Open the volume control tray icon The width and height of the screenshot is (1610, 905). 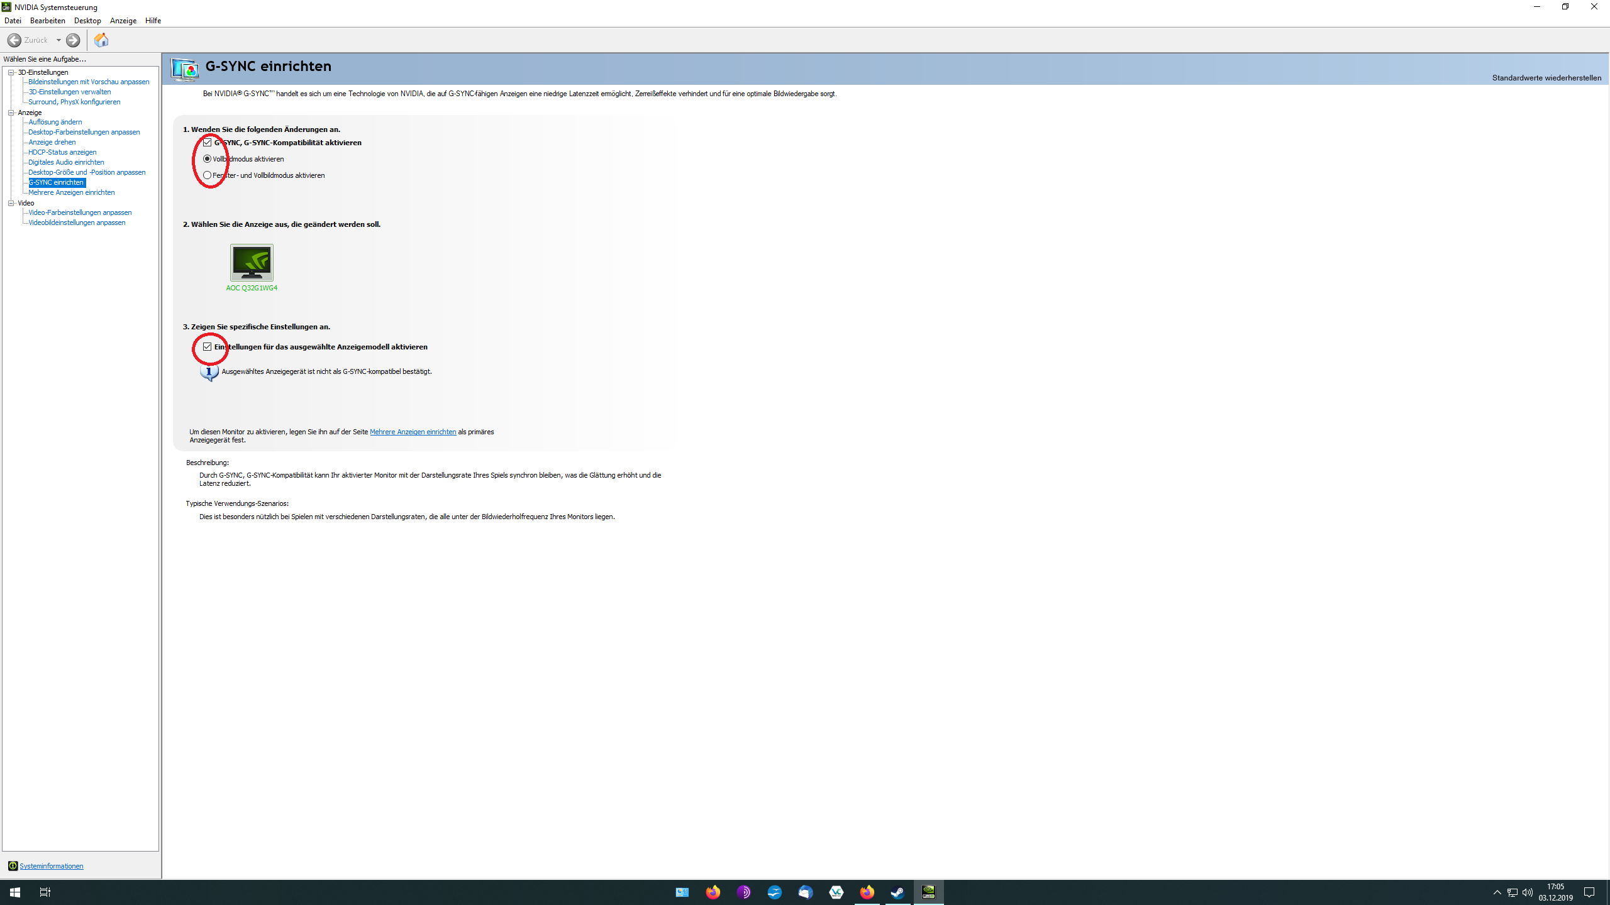coord(1528,892)
